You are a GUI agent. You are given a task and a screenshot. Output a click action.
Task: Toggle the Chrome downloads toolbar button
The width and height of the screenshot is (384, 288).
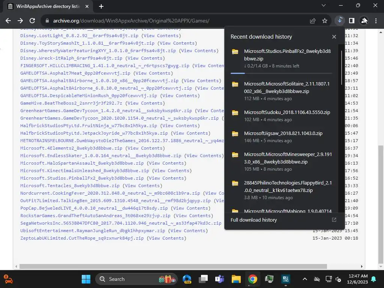pos(340,21)
